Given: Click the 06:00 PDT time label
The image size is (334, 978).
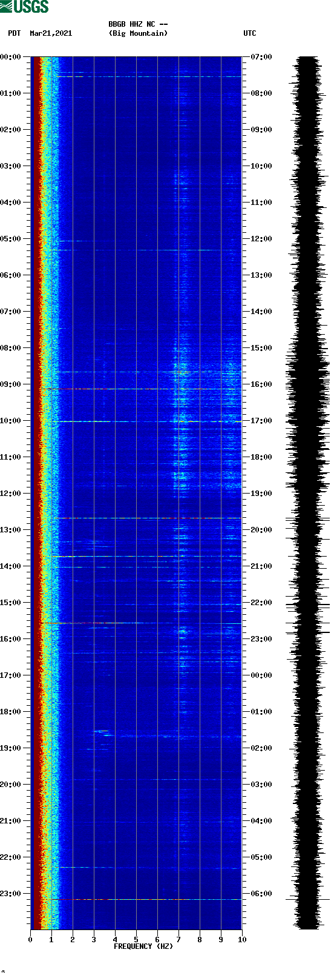Looking at the screenshot, I should coord(11,275).
